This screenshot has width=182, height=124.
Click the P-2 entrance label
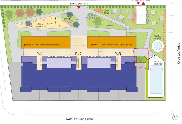(x=79, y=54)
